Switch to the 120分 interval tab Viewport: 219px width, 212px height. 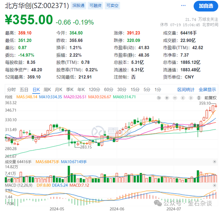(94, 89)
